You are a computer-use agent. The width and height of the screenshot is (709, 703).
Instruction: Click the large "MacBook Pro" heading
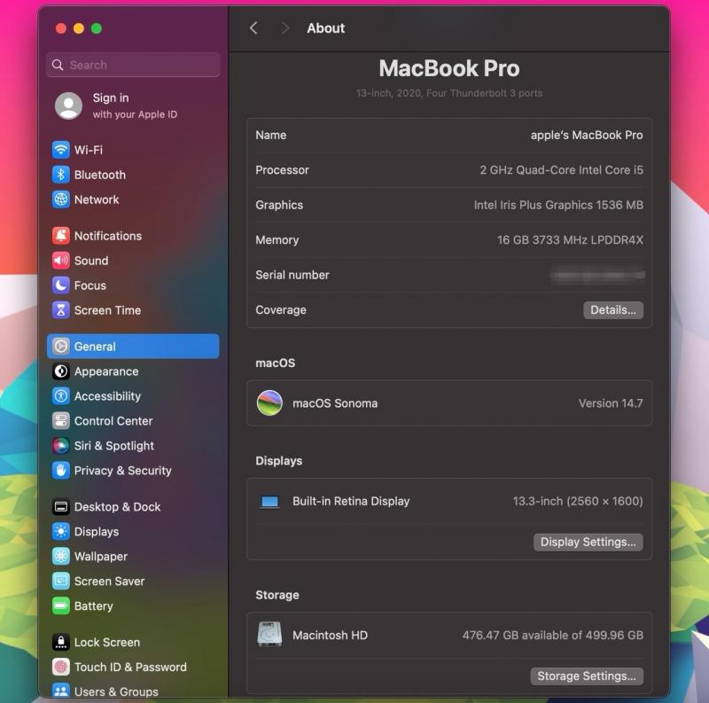tap(449, 68)
